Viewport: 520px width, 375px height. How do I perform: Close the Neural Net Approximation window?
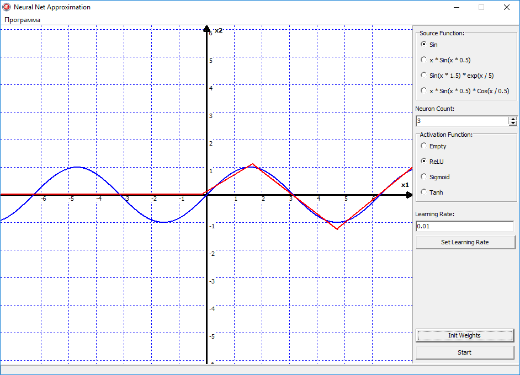pyautogui.click(x=506, y=7)
